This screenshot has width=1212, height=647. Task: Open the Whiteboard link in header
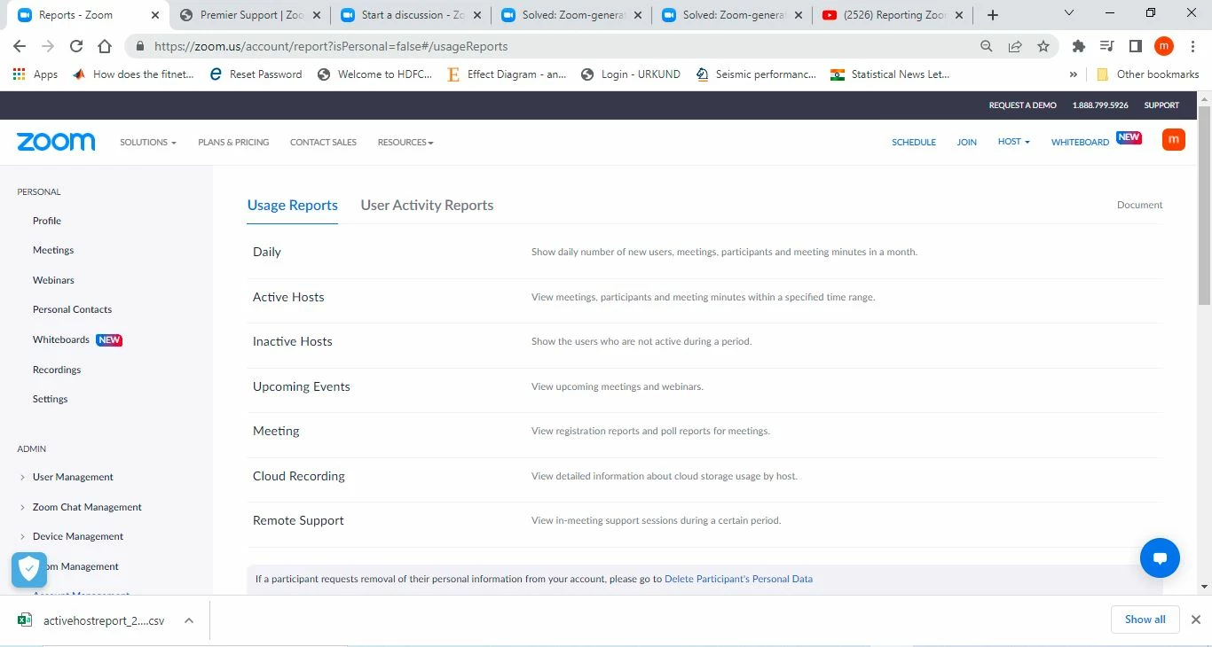coord(1080,142)
